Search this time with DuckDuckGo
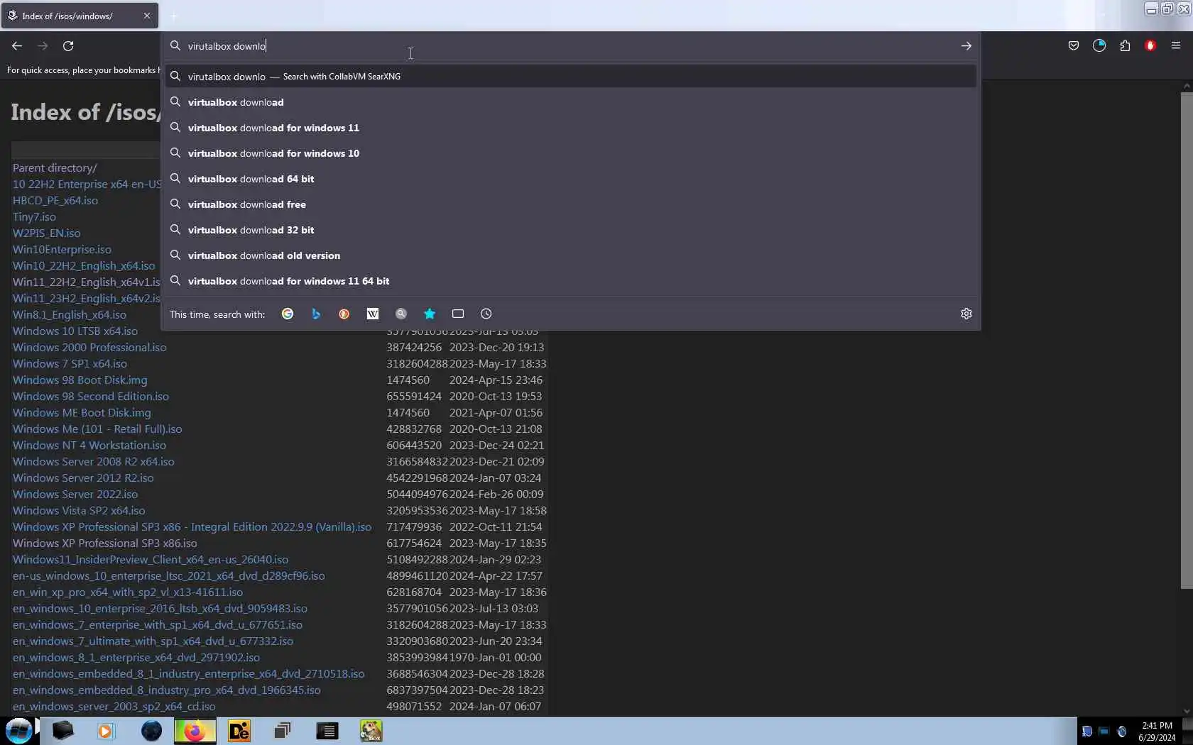 point(344,314)
